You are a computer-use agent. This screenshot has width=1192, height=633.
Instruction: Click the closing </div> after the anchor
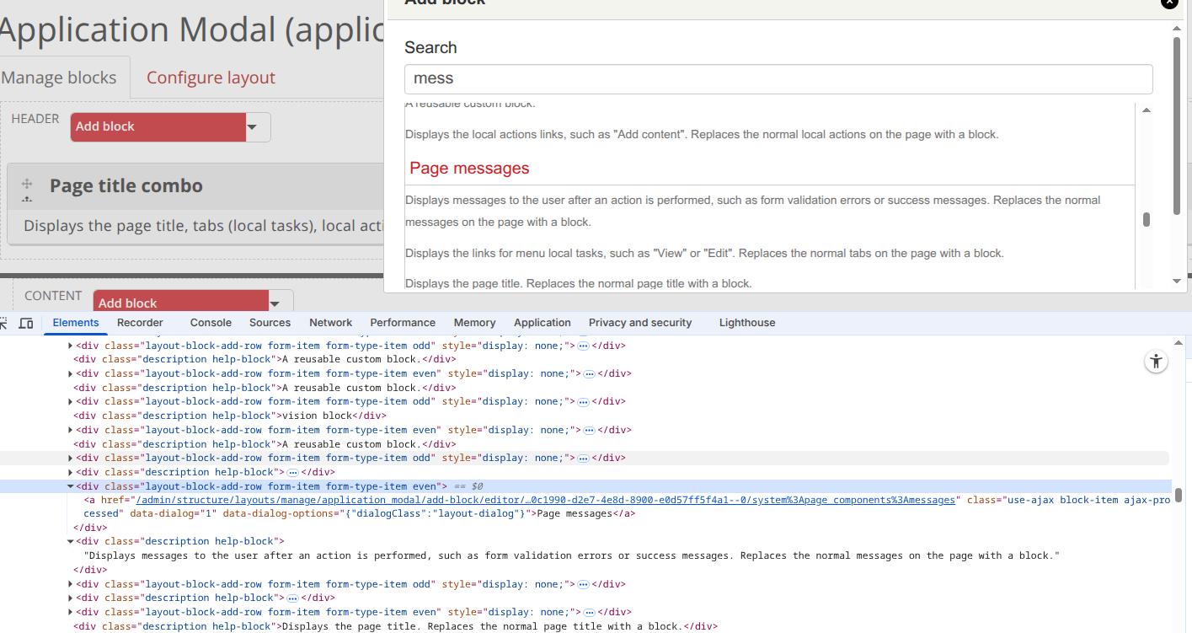click(90, 528)
